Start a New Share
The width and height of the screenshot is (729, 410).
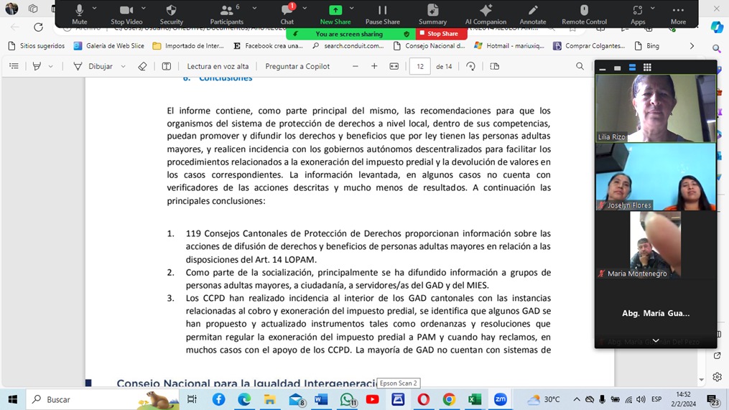tap(335, 14)
